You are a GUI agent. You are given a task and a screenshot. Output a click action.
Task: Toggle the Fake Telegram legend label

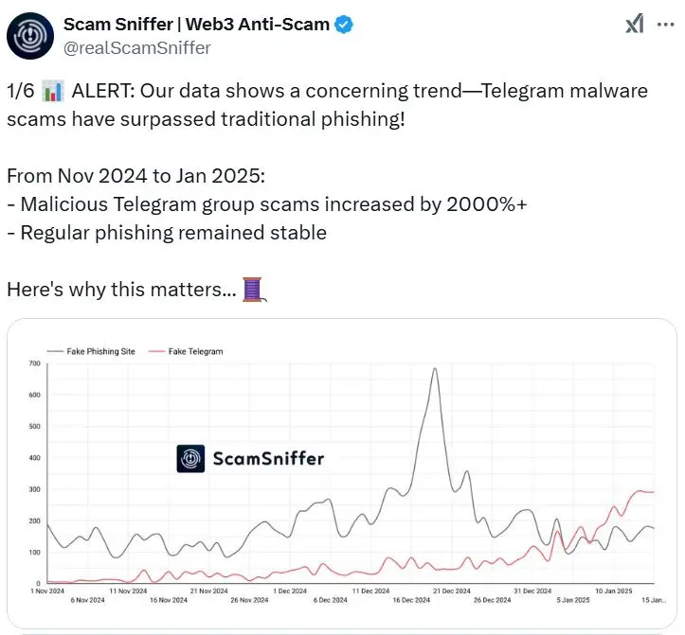point(195,351)
